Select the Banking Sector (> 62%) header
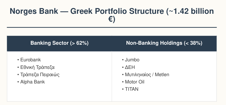 [x=59, y=43]
